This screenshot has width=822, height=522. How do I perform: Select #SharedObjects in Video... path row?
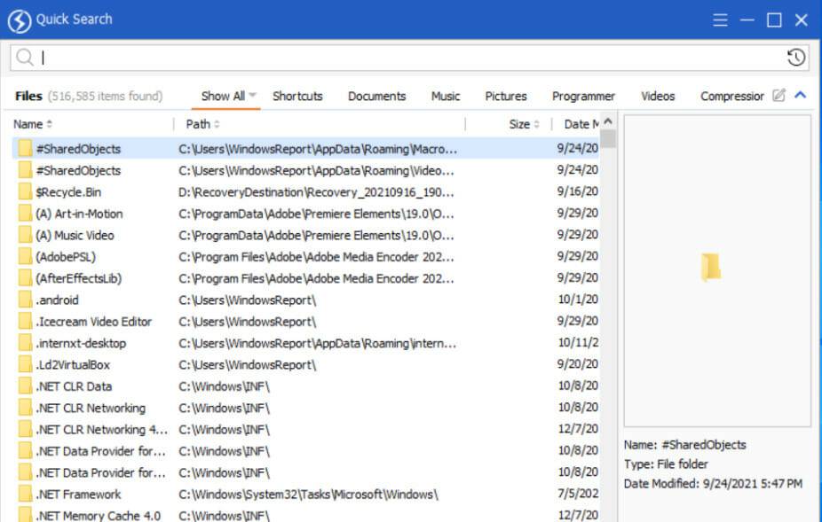click(x=78, y=171)
